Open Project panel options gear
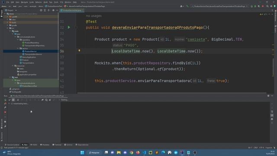 [x=53, y=10]
